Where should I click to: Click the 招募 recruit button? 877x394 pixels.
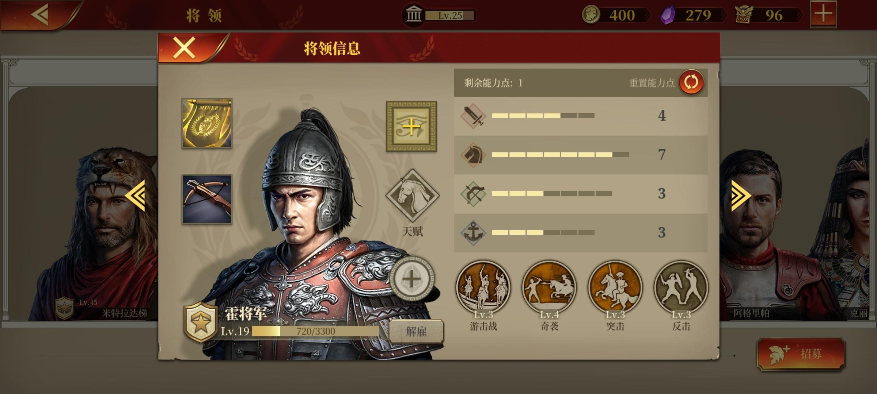click(x=801, y=354)
